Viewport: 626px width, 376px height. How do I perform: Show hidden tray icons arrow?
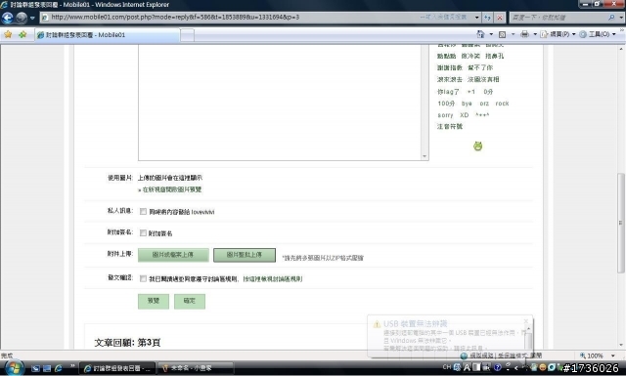[x=516, y=367]
